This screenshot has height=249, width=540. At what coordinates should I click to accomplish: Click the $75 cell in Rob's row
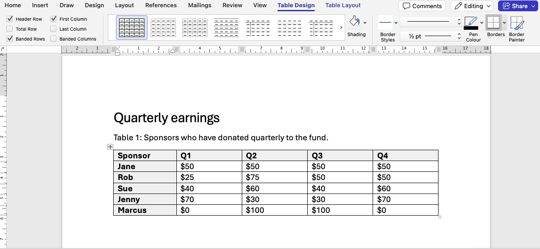(x=275, y=177)
